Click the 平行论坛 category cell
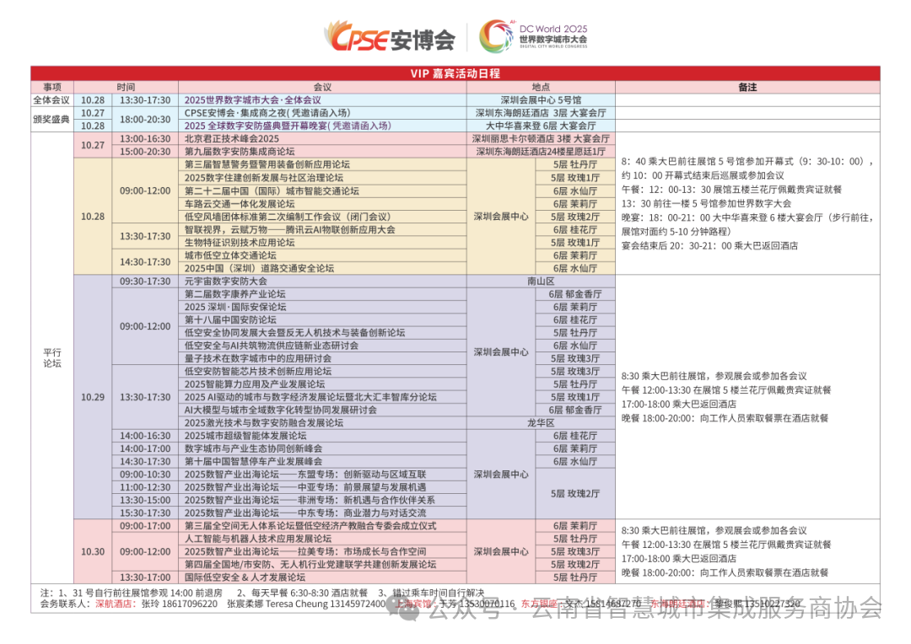Screen dimensions: 911x644 pos(52,357)
